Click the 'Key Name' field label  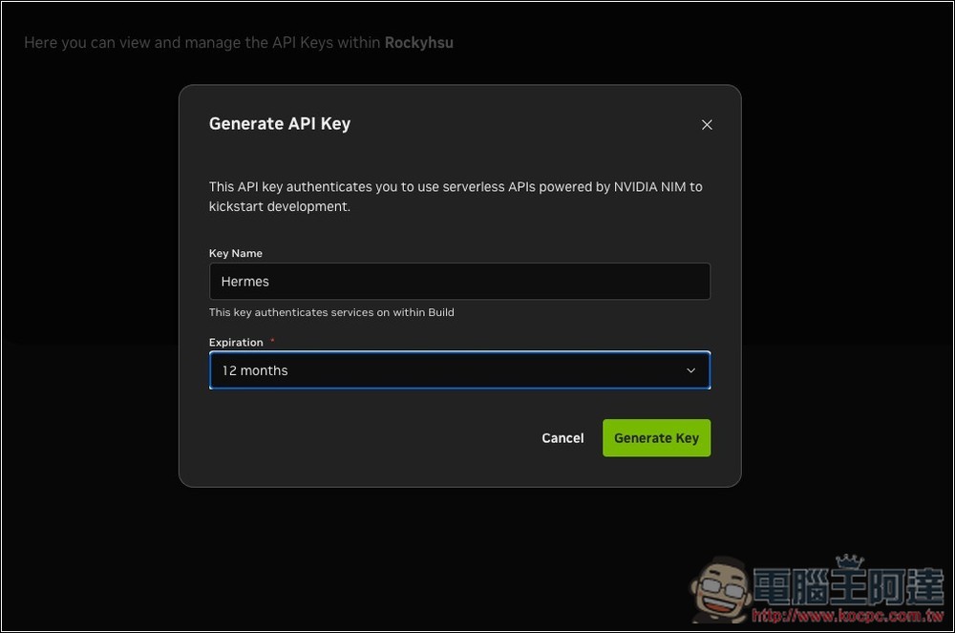click(x=236, y=253)
